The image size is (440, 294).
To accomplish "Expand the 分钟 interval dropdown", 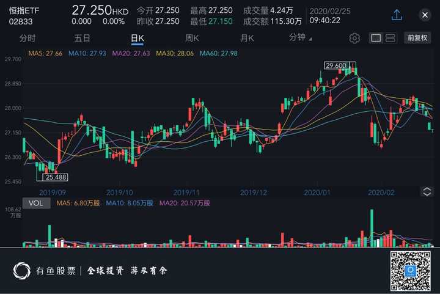I will (x=300, y=37).
